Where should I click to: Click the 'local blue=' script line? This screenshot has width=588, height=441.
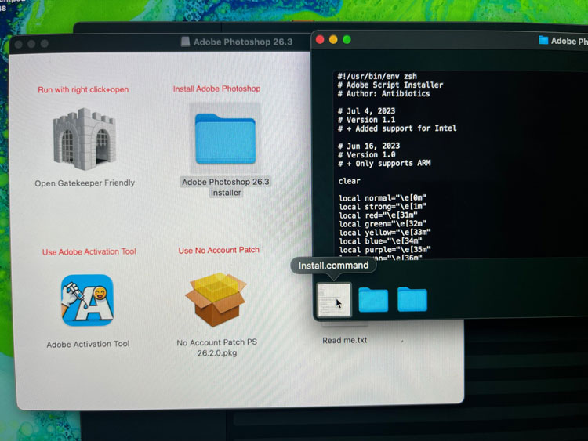coord(380,241)
